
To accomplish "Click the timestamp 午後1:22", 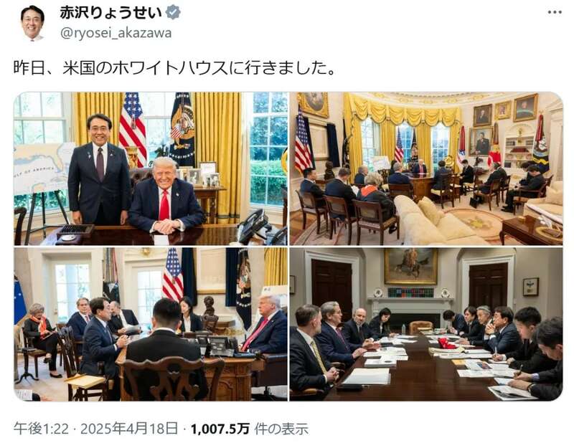I will (41, 429).
